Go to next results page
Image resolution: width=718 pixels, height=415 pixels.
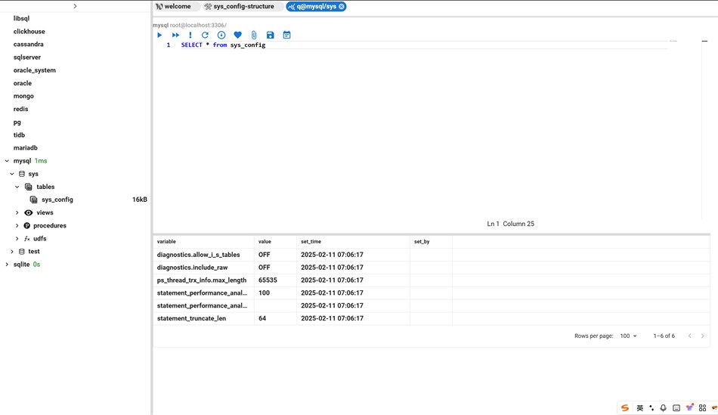[702, 336]
